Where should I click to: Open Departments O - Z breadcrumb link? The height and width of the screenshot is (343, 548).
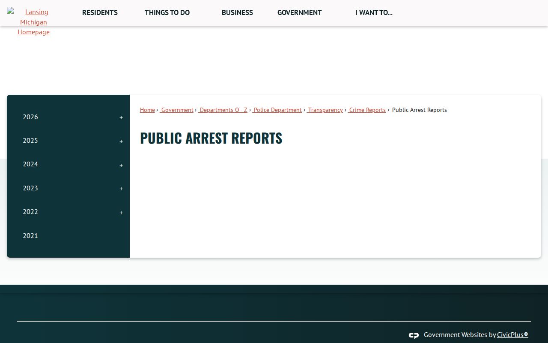[x=223, y=110]
